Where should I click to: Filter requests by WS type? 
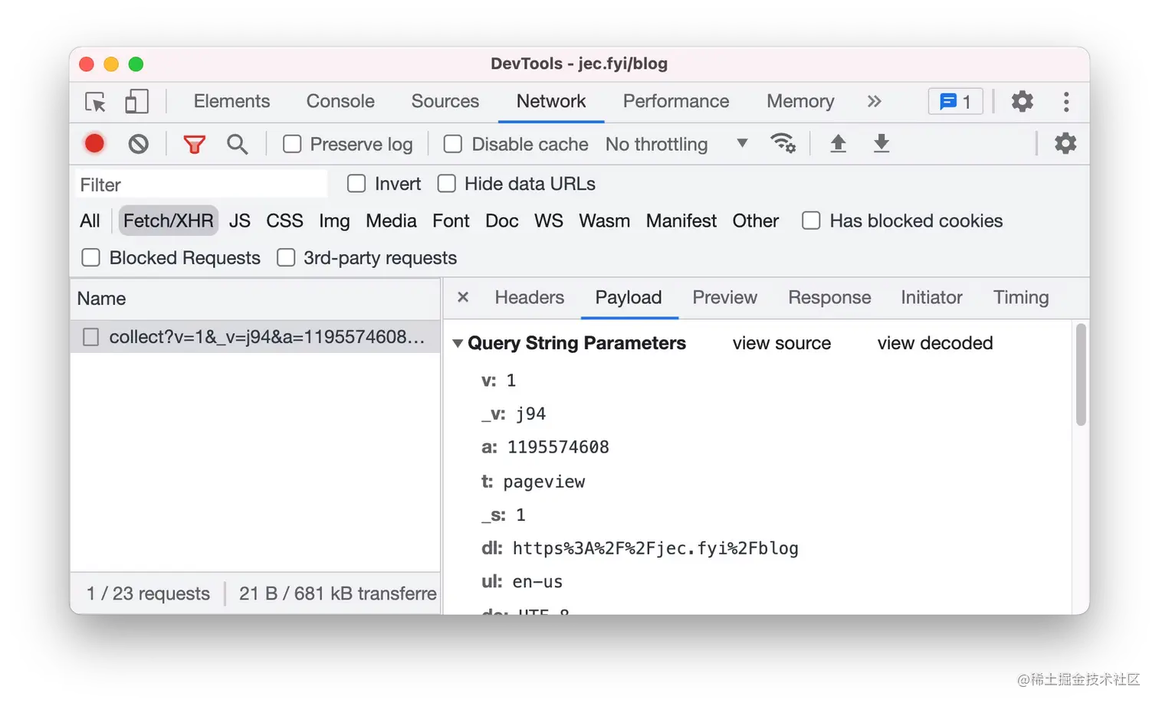click(x=549, y=221)
